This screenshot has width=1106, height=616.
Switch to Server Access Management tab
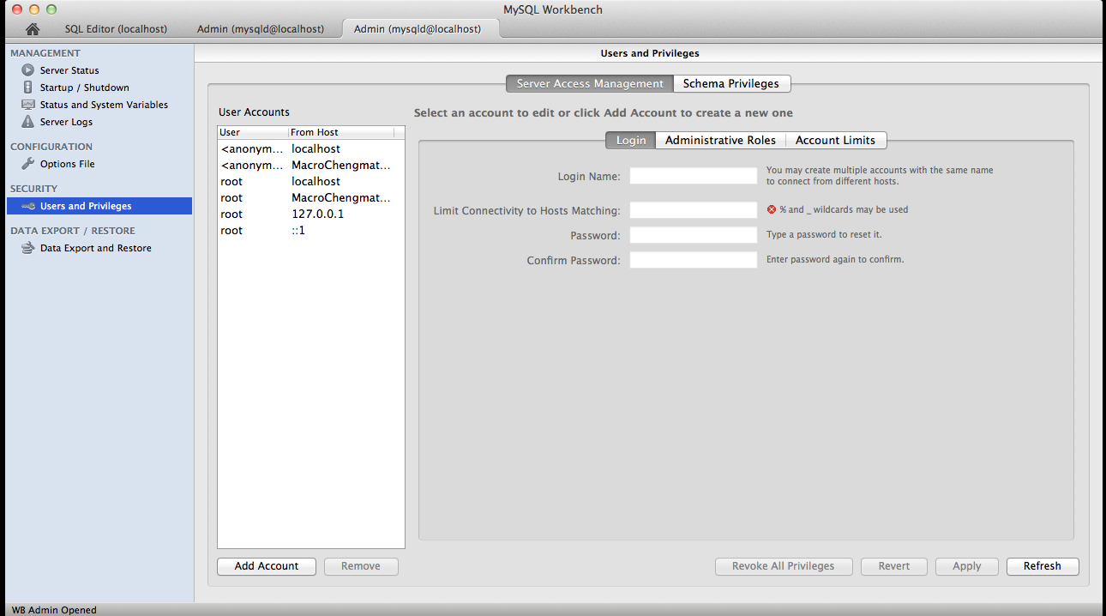click(x=590, y=83)
